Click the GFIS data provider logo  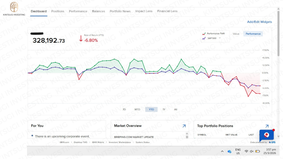coord(272,142)
